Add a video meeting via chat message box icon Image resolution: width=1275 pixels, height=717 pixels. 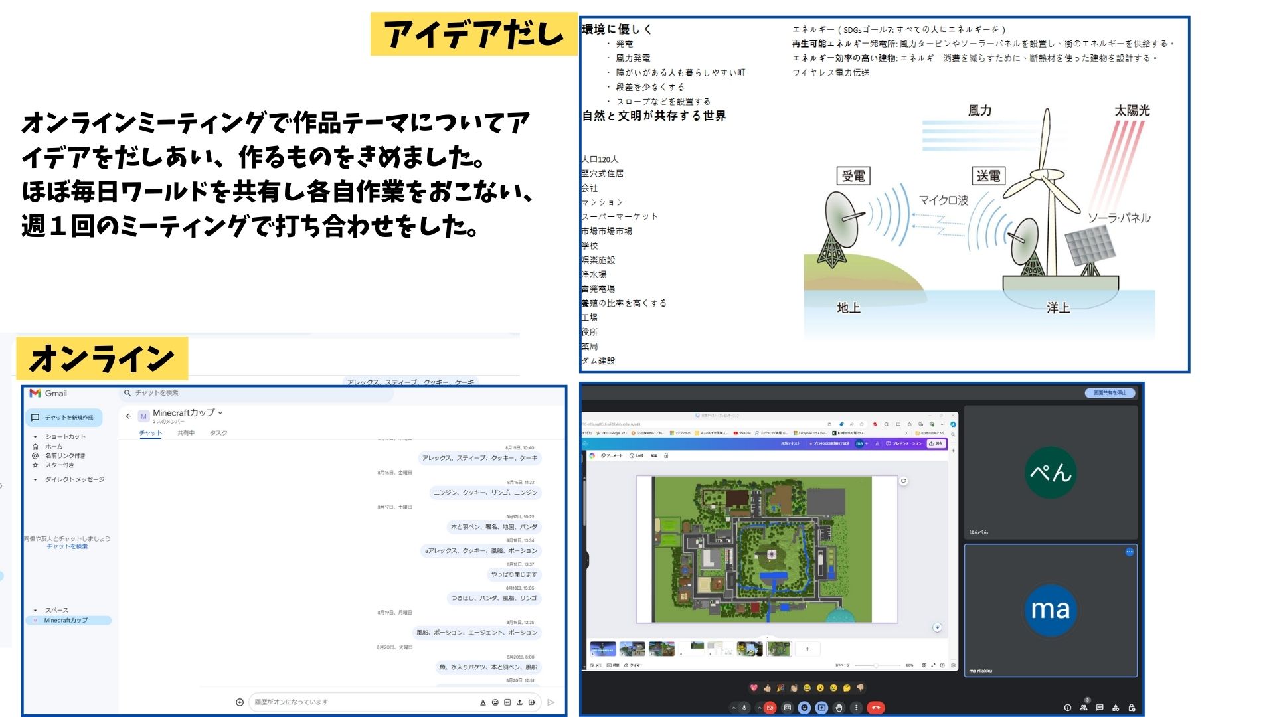532,702
